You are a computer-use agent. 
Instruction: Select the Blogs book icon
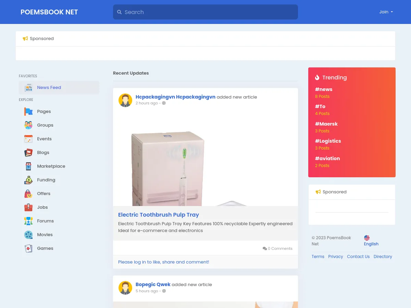pos(28,153)
